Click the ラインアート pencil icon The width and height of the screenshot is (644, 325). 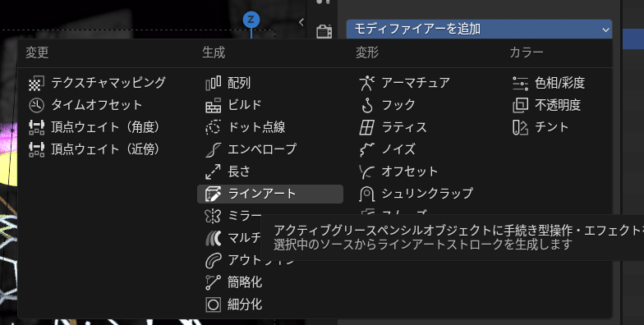[214, 194]
